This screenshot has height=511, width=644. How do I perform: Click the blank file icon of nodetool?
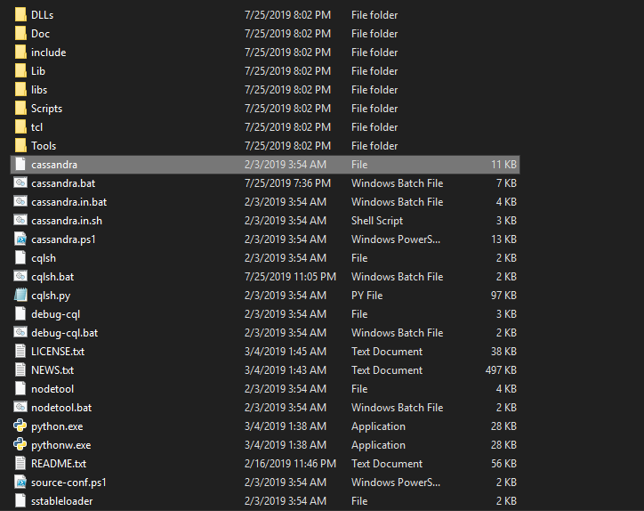[20, 388]
